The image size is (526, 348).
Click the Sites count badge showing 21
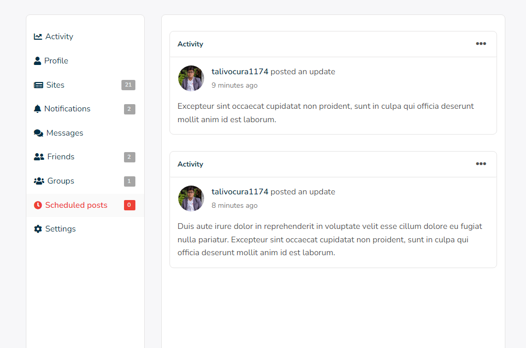click(128, 85)
